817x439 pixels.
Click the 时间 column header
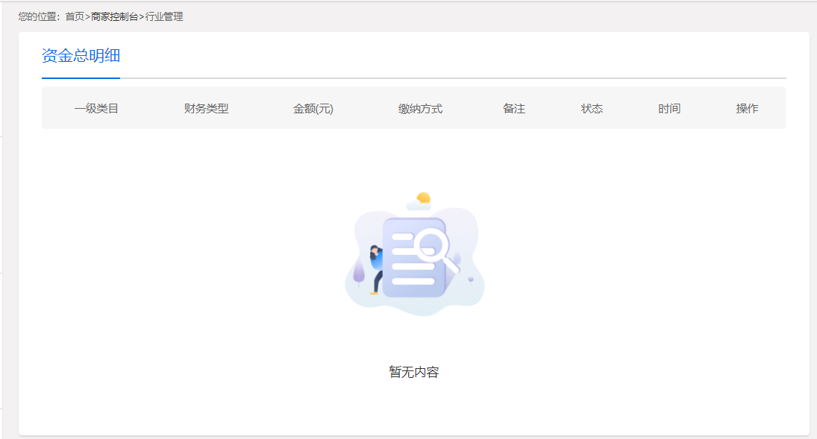[669, 108]
